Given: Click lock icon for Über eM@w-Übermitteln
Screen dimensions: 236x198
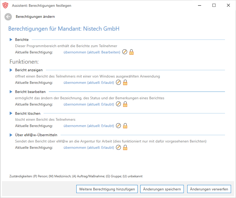Looking at the screenshot, I should coord(125,147).
